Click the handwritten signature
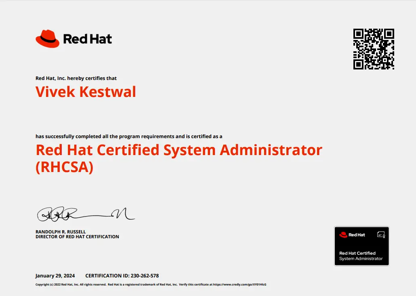The image size is (416, 296). [85, 214]
